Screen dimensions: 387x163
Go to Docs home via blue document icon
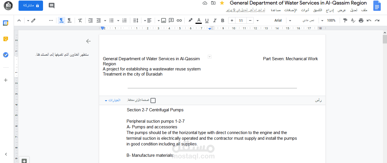377,6
